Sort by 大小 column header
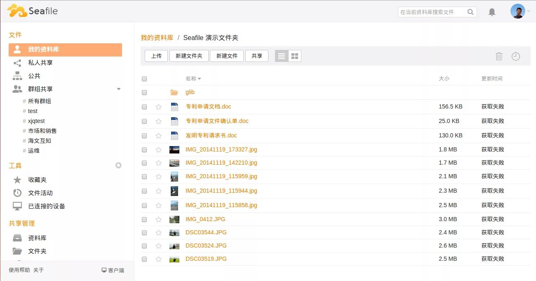Screen dimensions: 536x281 pyautogui.click(x=444, y=78)
